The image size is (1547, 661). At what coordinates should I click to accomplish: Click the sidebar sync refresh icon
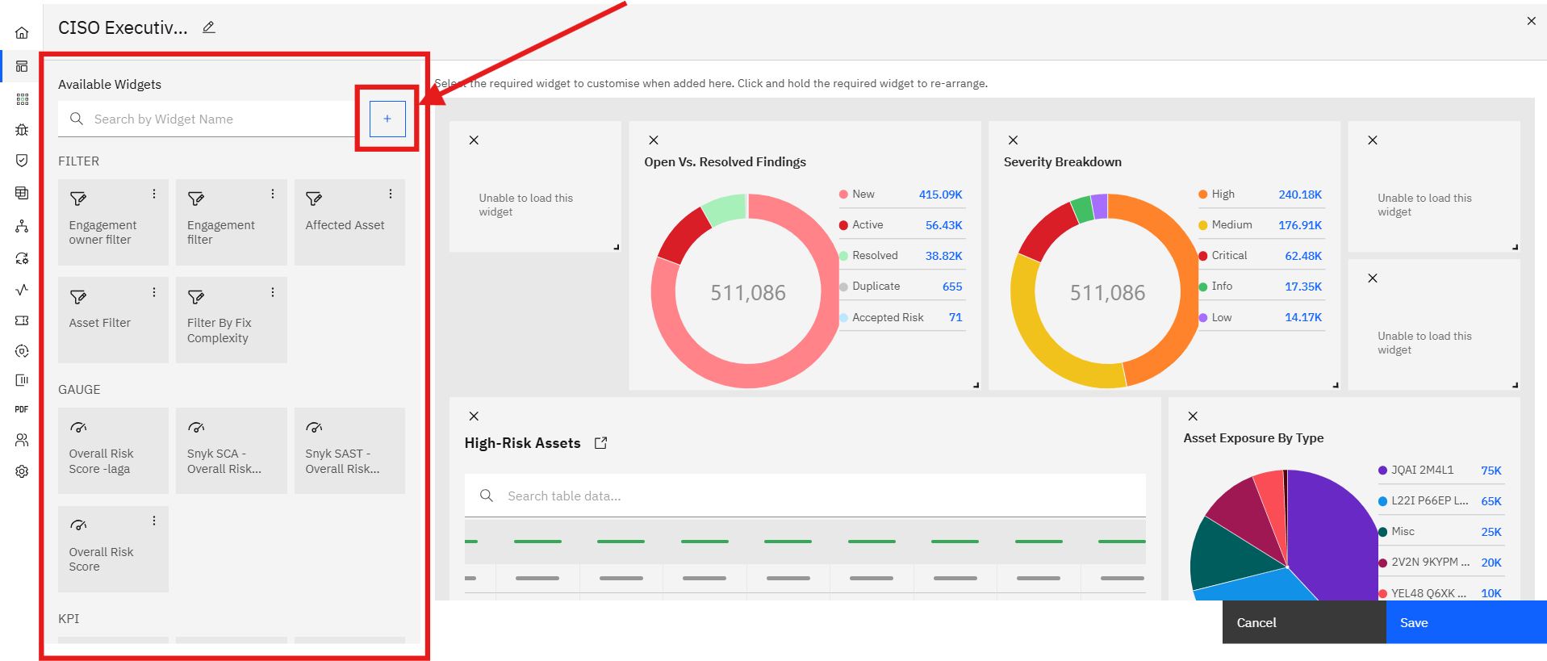pyautogui.click(x=22, y=258)
